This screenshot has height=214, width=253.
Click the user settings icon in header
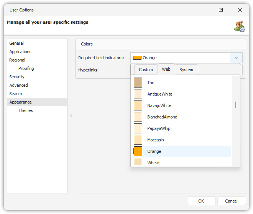[x=240, y=26]
